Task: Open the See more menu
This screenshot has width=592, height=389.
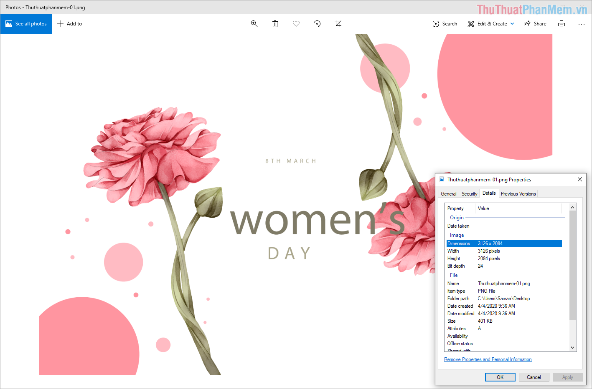Action: (582, 24)
